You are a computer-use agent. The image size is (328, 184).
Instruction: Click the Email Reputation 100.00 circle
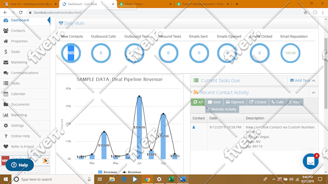pyautogui.click(x=290, y=53)
